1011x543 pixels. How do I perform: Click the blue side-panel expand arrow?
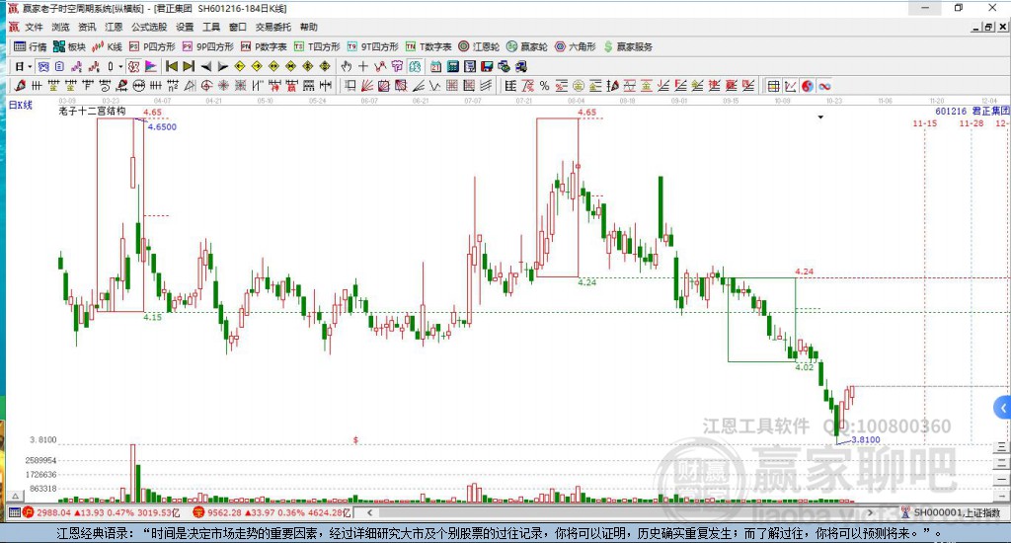(x=1003, y=408)
